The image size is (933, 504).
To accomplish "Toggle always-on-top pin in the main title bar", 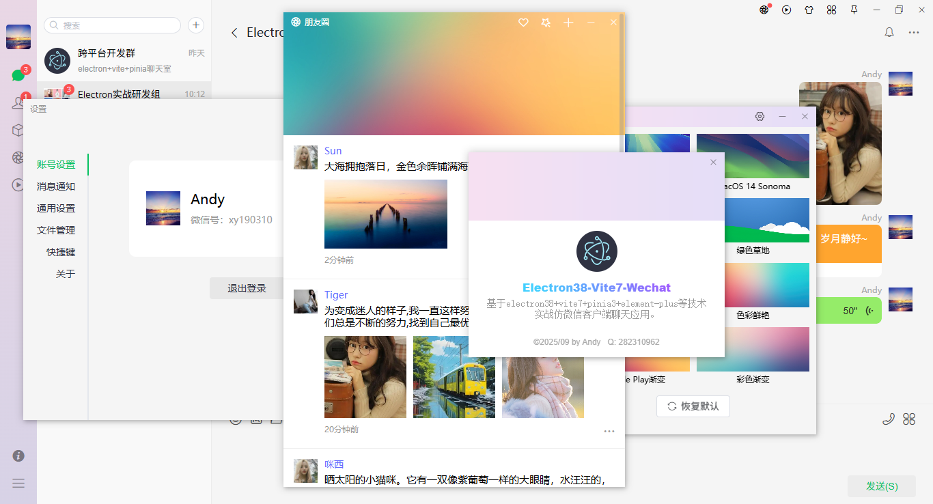I will click(854, 10).
